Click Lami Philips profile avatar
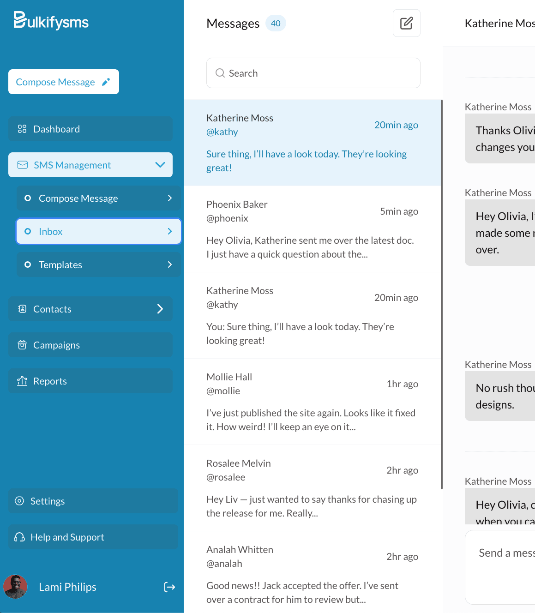535x613 pixels. (x=15, y=587)
